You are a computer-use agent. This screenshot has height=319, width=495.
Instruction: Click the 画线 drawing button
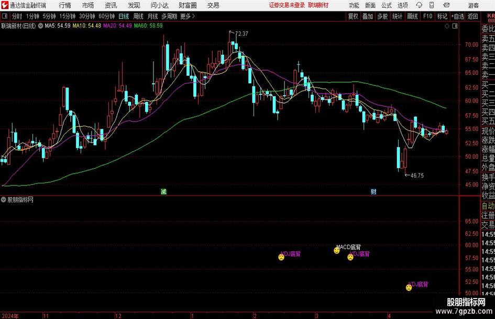[x=413, y=16]
